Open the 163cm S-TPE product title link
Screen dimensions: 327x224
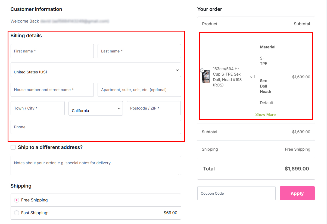click(227, 77)
